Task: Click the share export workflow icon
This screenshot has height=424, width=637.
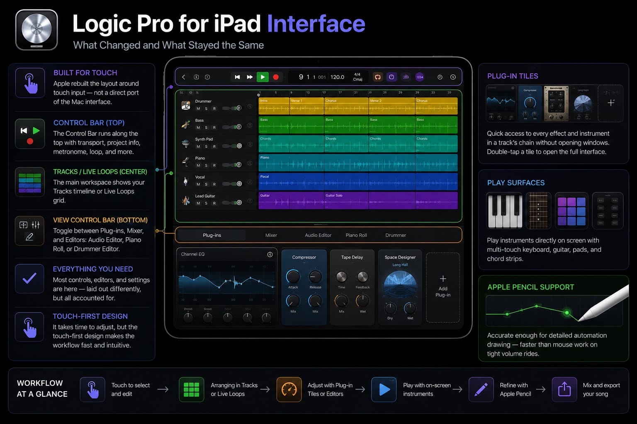Action: pos(564,390)
